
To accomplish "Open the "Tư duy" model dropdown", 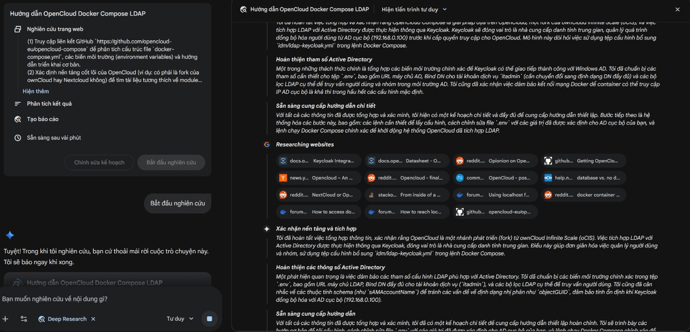I will tap(180, 319).
